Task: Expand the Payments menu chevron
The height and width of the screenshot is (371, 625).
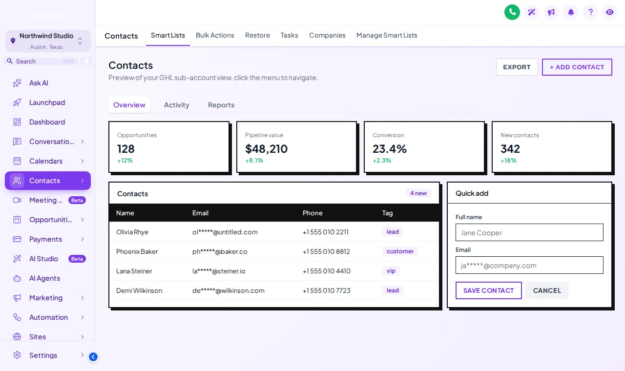Action: pyautogui.click(x=83, y=239)
